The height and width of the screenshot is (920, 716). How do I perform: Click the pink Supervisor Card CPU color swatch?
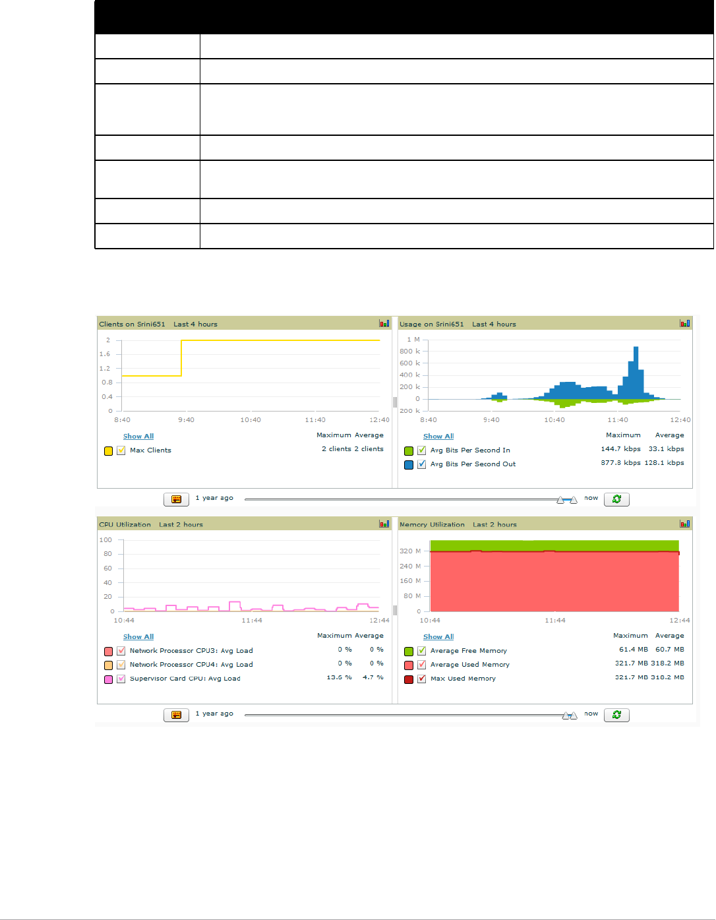coord(108,679)
